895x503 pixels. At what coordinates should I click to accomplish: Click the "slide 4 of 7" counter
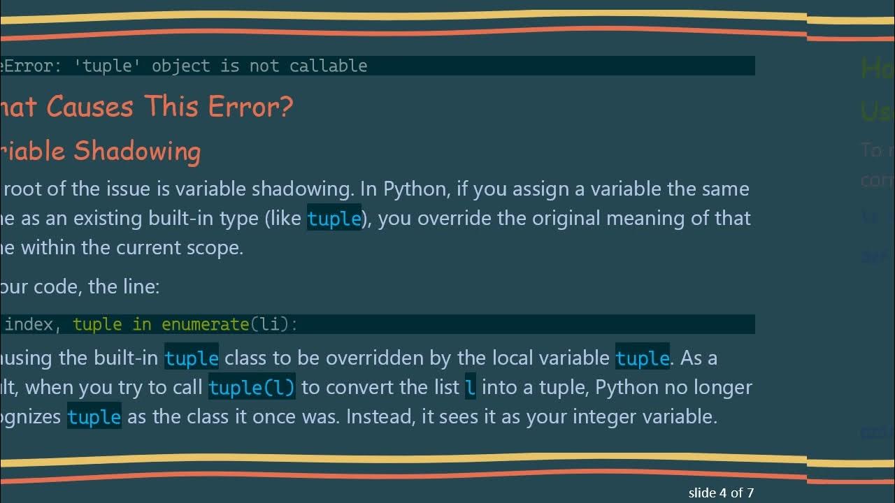pyautogui.click(x=721, y=493)
